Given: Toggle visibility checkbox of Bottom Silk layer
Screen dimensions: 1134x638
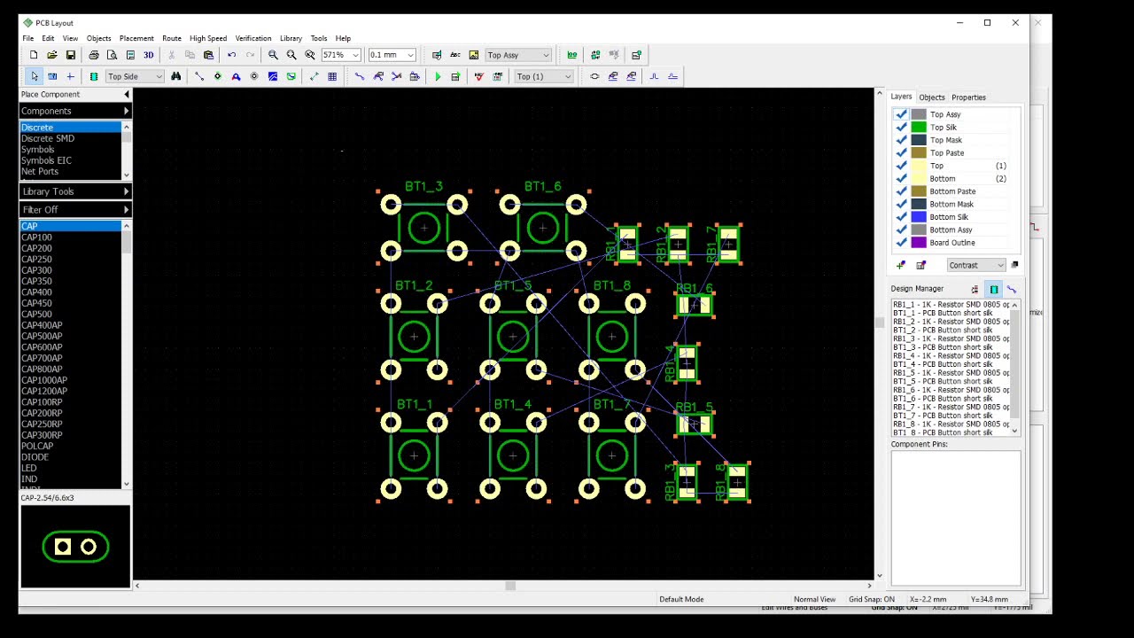Looking at the screenshot, I should (x=901, y=217).
